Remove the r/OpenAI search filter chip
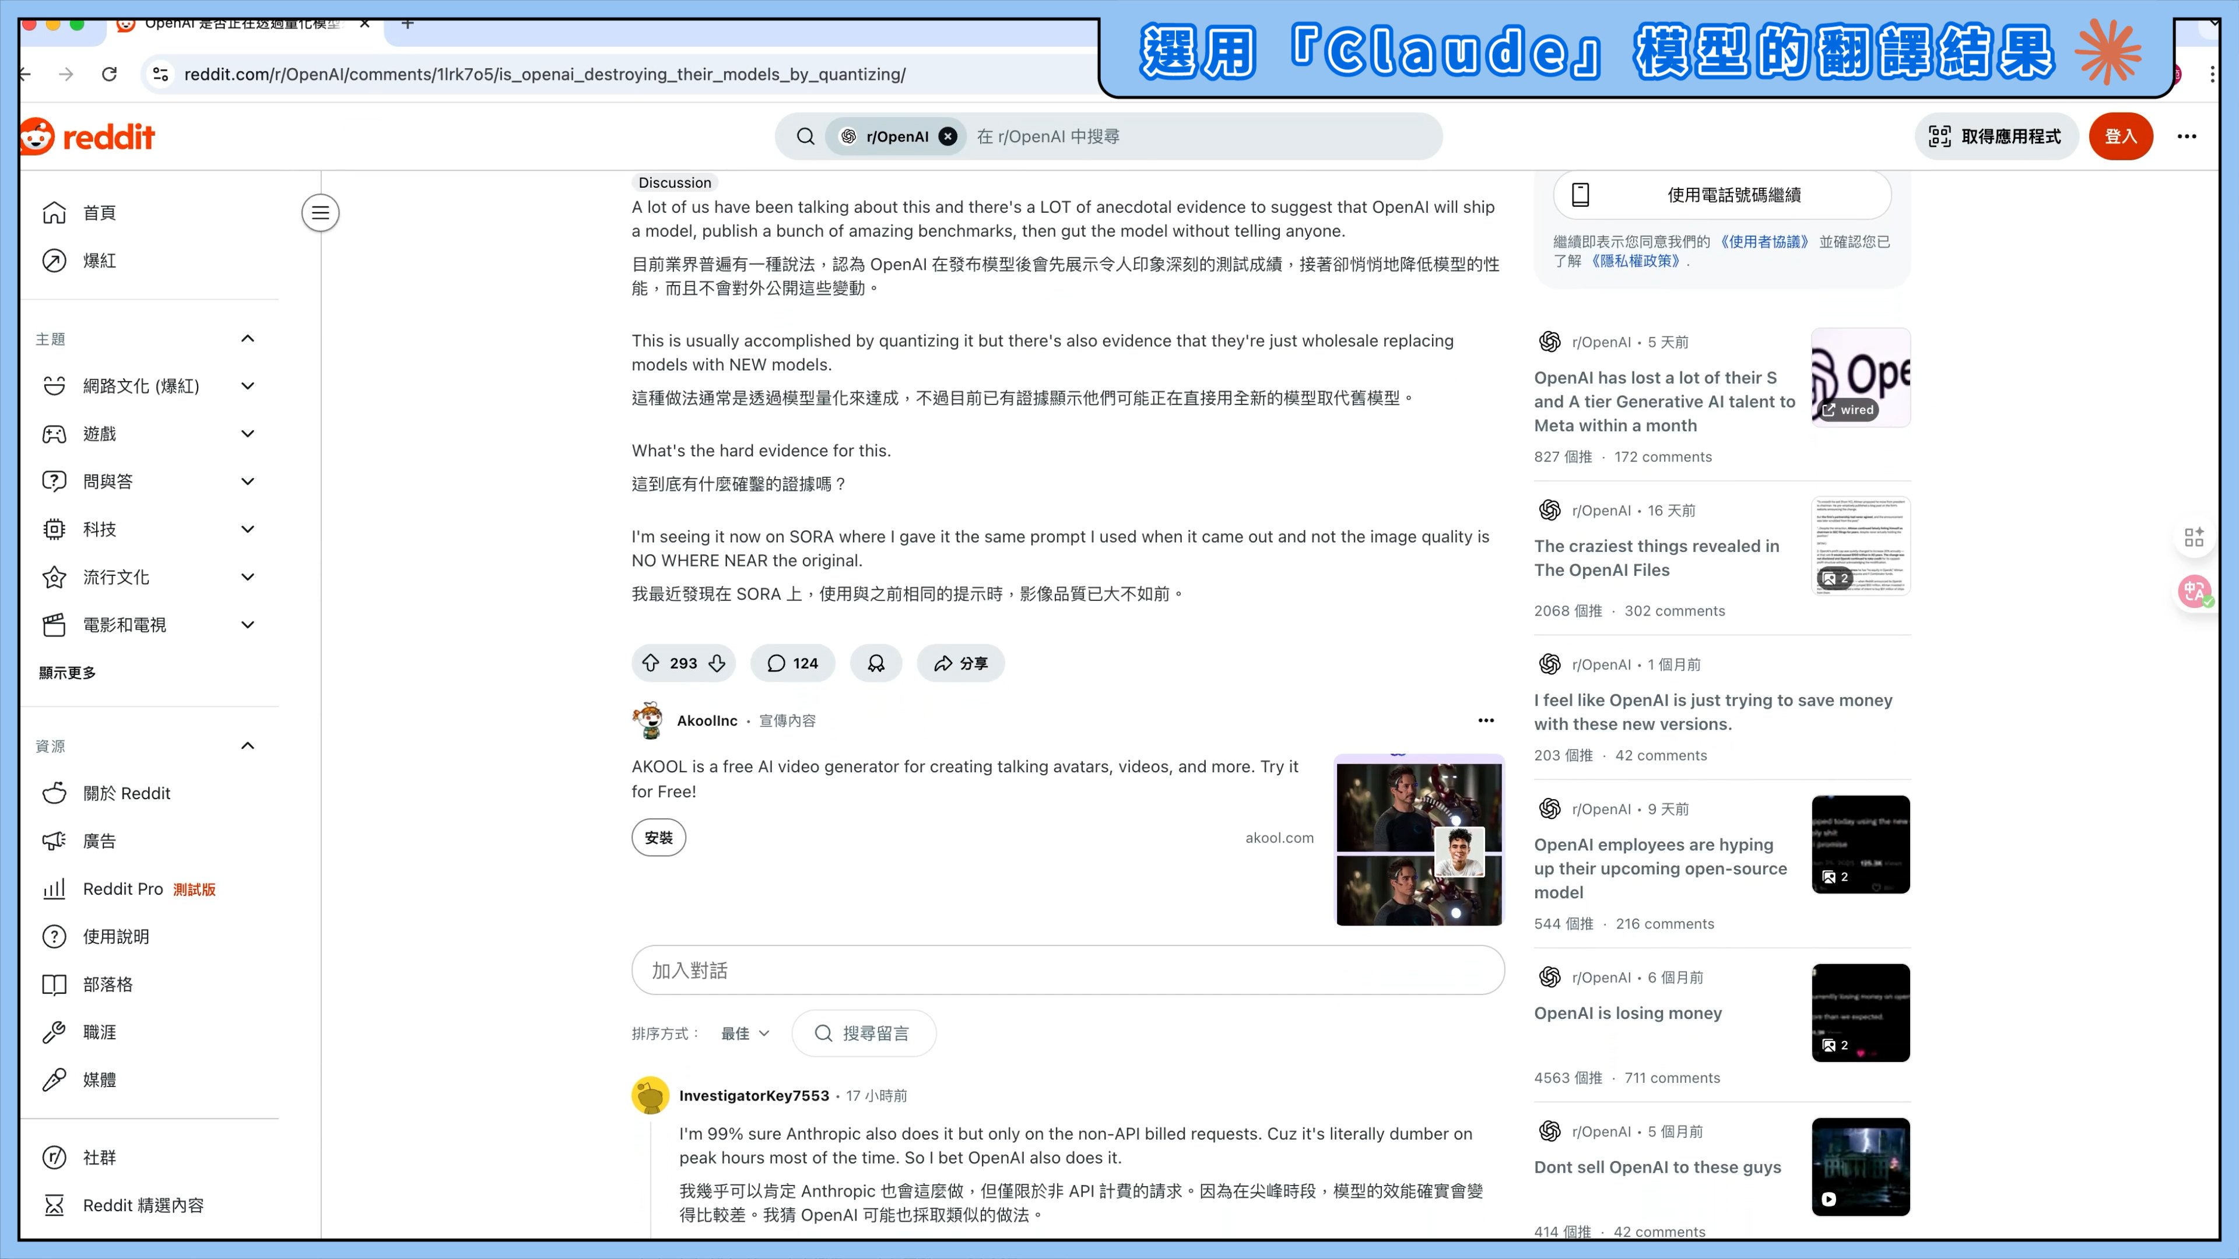This screenshot has height=1259, width=2239. [948, 136]
